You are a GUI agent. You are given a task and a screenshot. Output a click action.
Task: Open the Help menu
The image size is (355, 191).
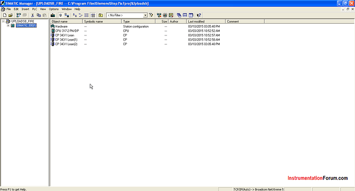point(77,9)
